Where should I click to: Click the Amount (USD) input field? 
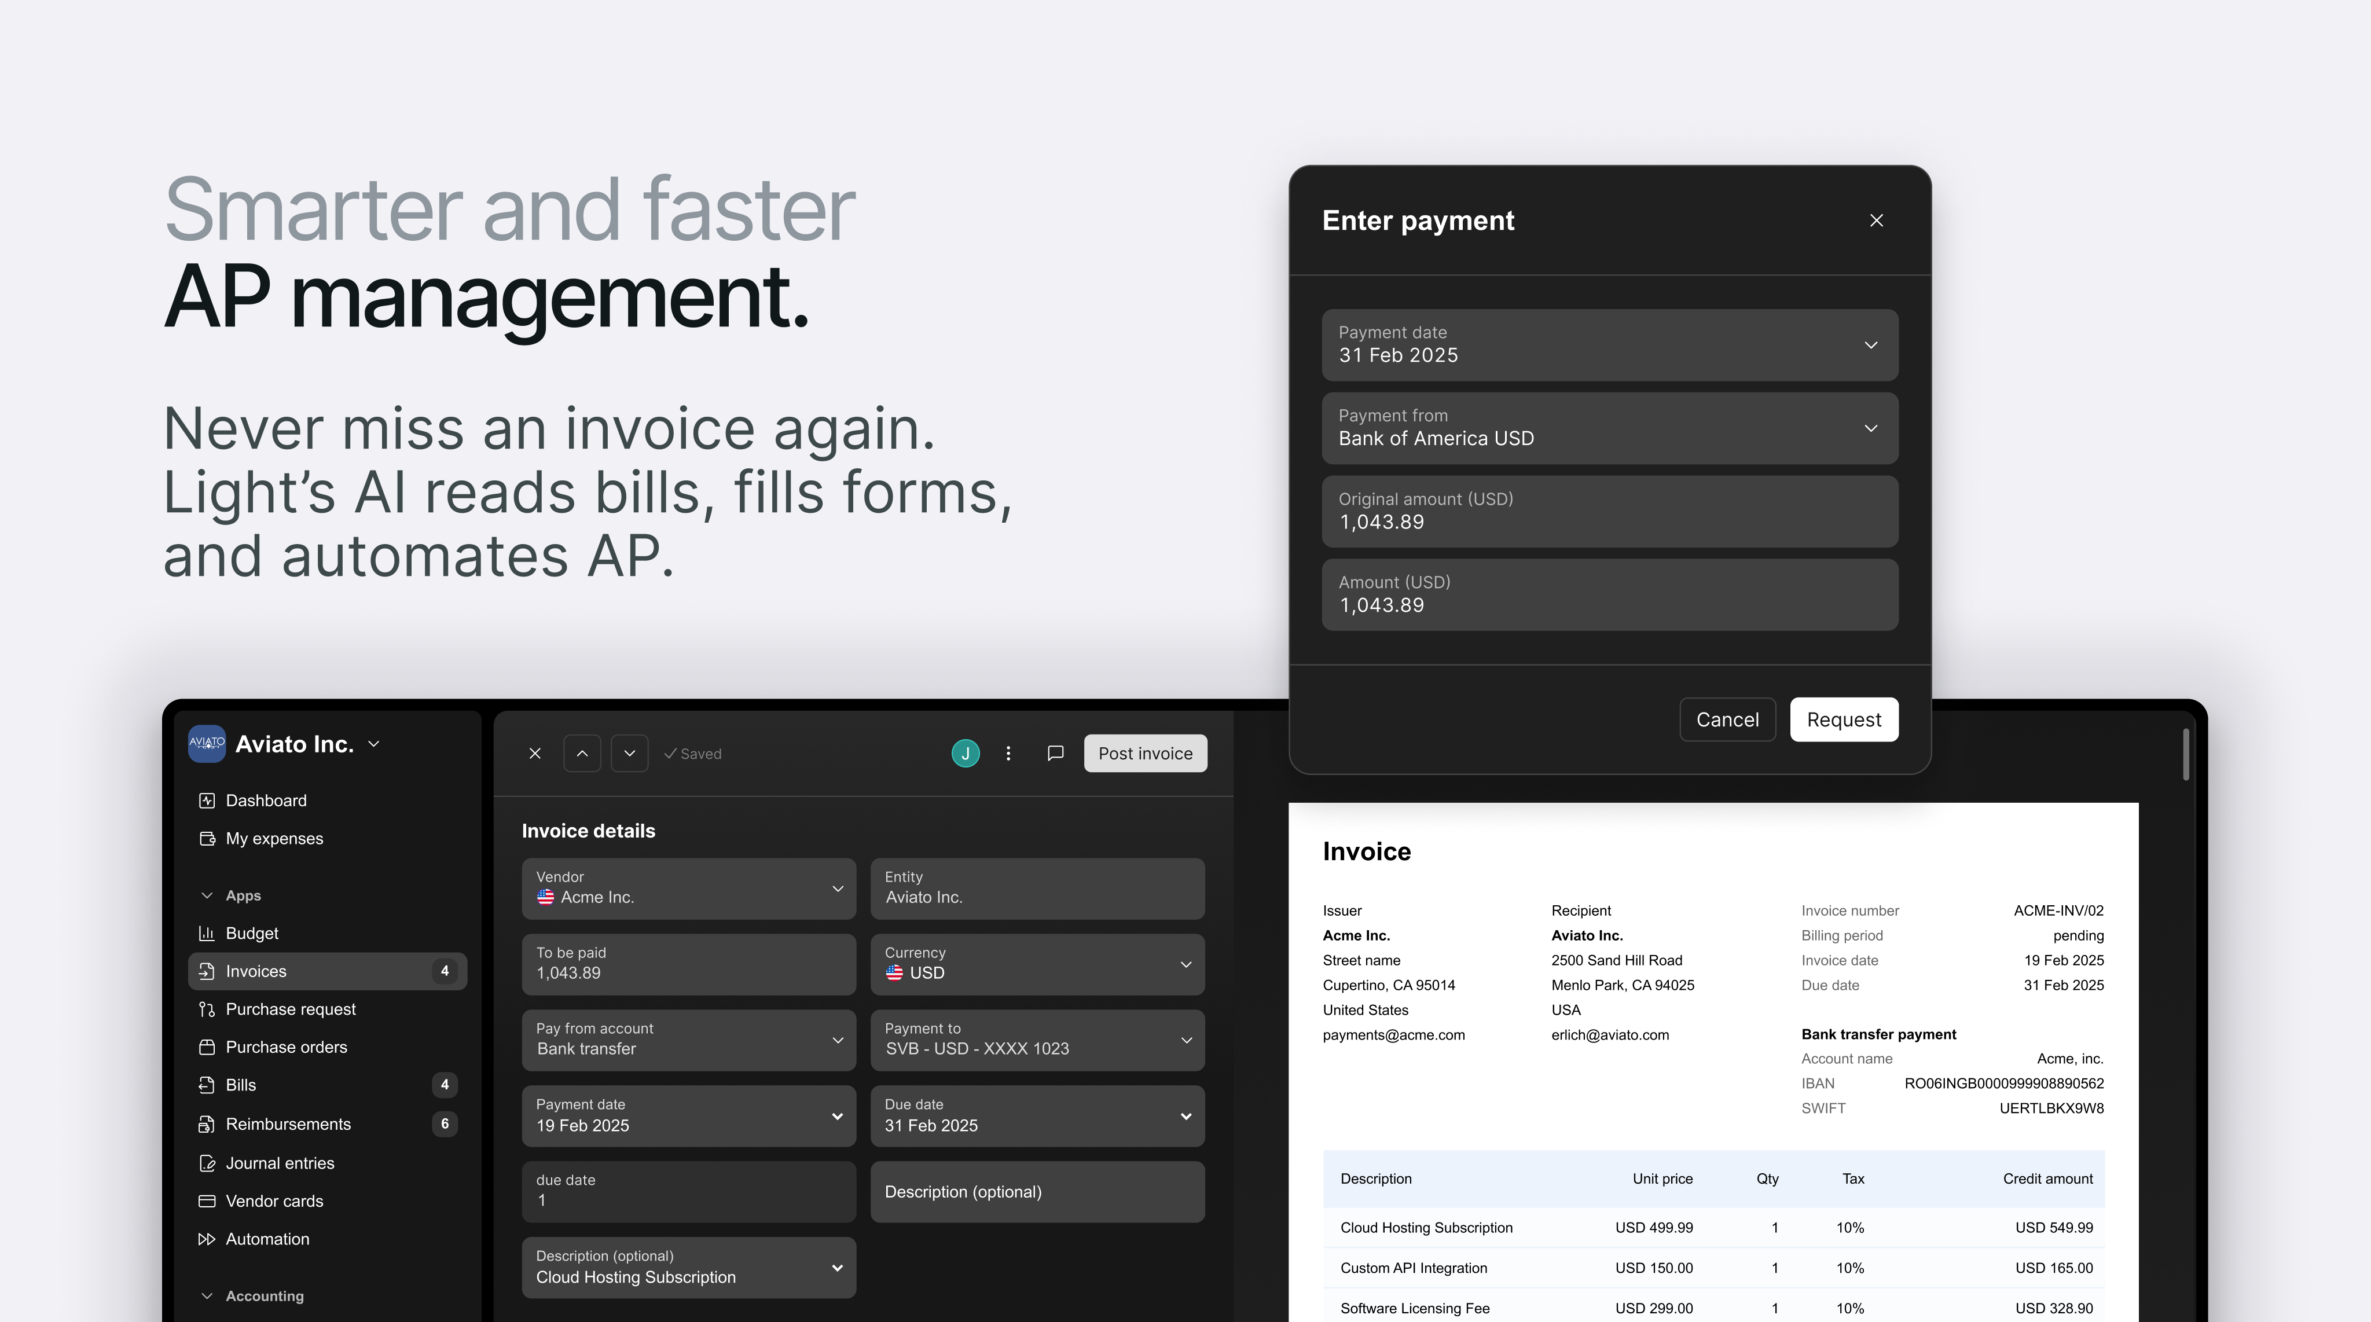tap(1609, 594)
